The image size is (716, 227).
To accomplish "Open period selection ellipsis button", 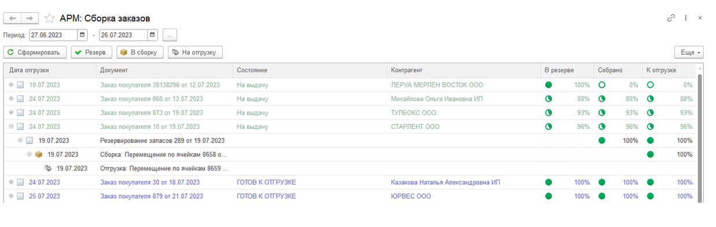I will pyautogui.click(x=169, y=35).
